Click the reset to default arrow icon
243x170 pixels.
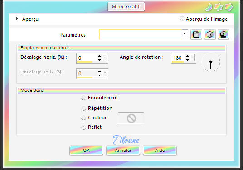click(x=224, y=34)
